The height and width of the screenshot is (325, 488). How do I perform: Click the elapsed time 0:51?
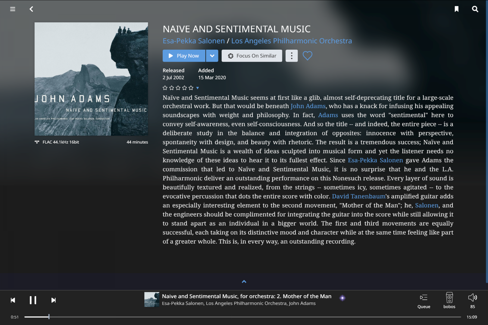point(15,317)
